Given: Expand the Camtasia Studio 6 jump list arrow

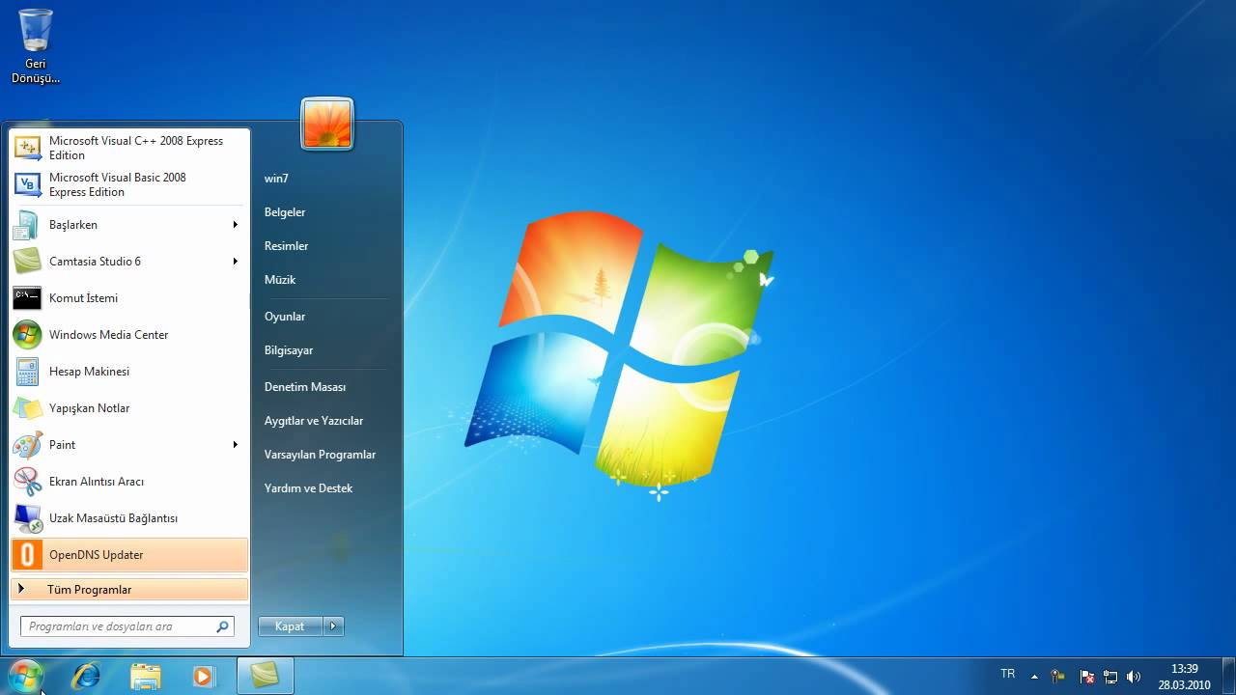Looking at the screenshot, I should click(x=235, y=262).
